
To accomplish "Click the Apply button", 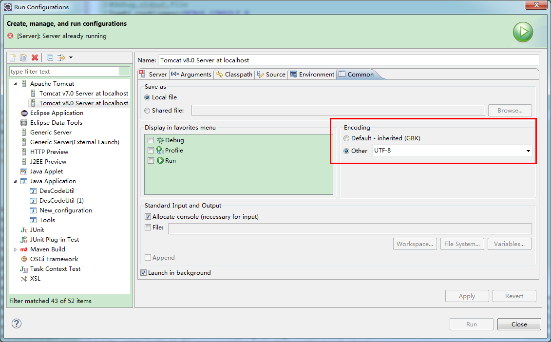I will click(x=467, y=296).
